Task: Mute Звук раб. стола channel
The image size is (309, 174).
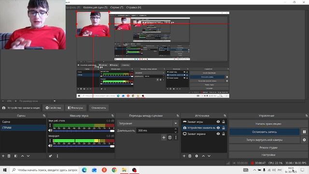Action: tap(50, 130)
